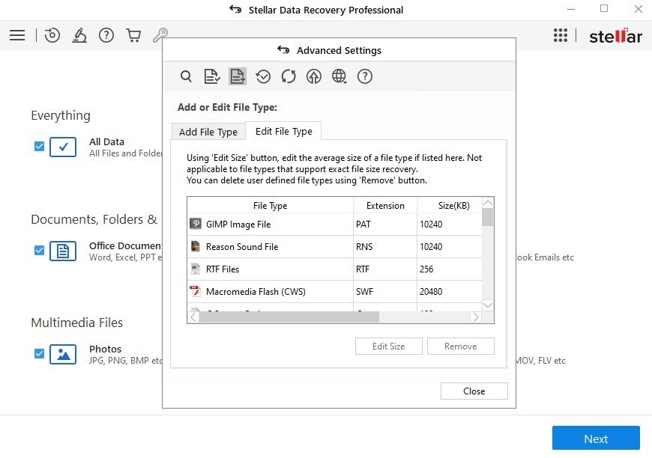This screenshot has width=652, height=458.
Task: Click the horizontal scrollbar thumb
Action: pyautogui.click(x=289, y=317)
